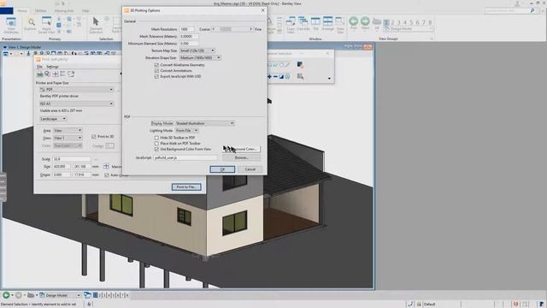Click the Mesh Tolerance (Meters) field
547x308 pixels.
pyautogui.click(x=189, y=36)
